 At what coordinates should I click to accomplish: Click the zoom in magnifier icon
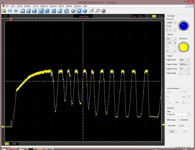(92, 11)
